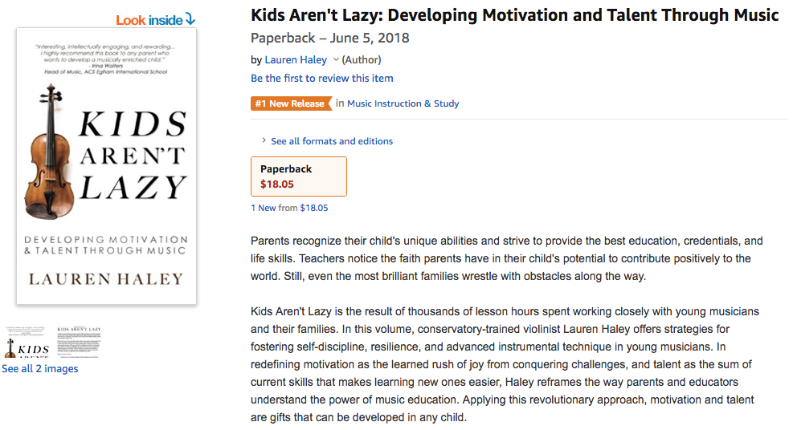Open the See all 2 images link

(40, 369)
